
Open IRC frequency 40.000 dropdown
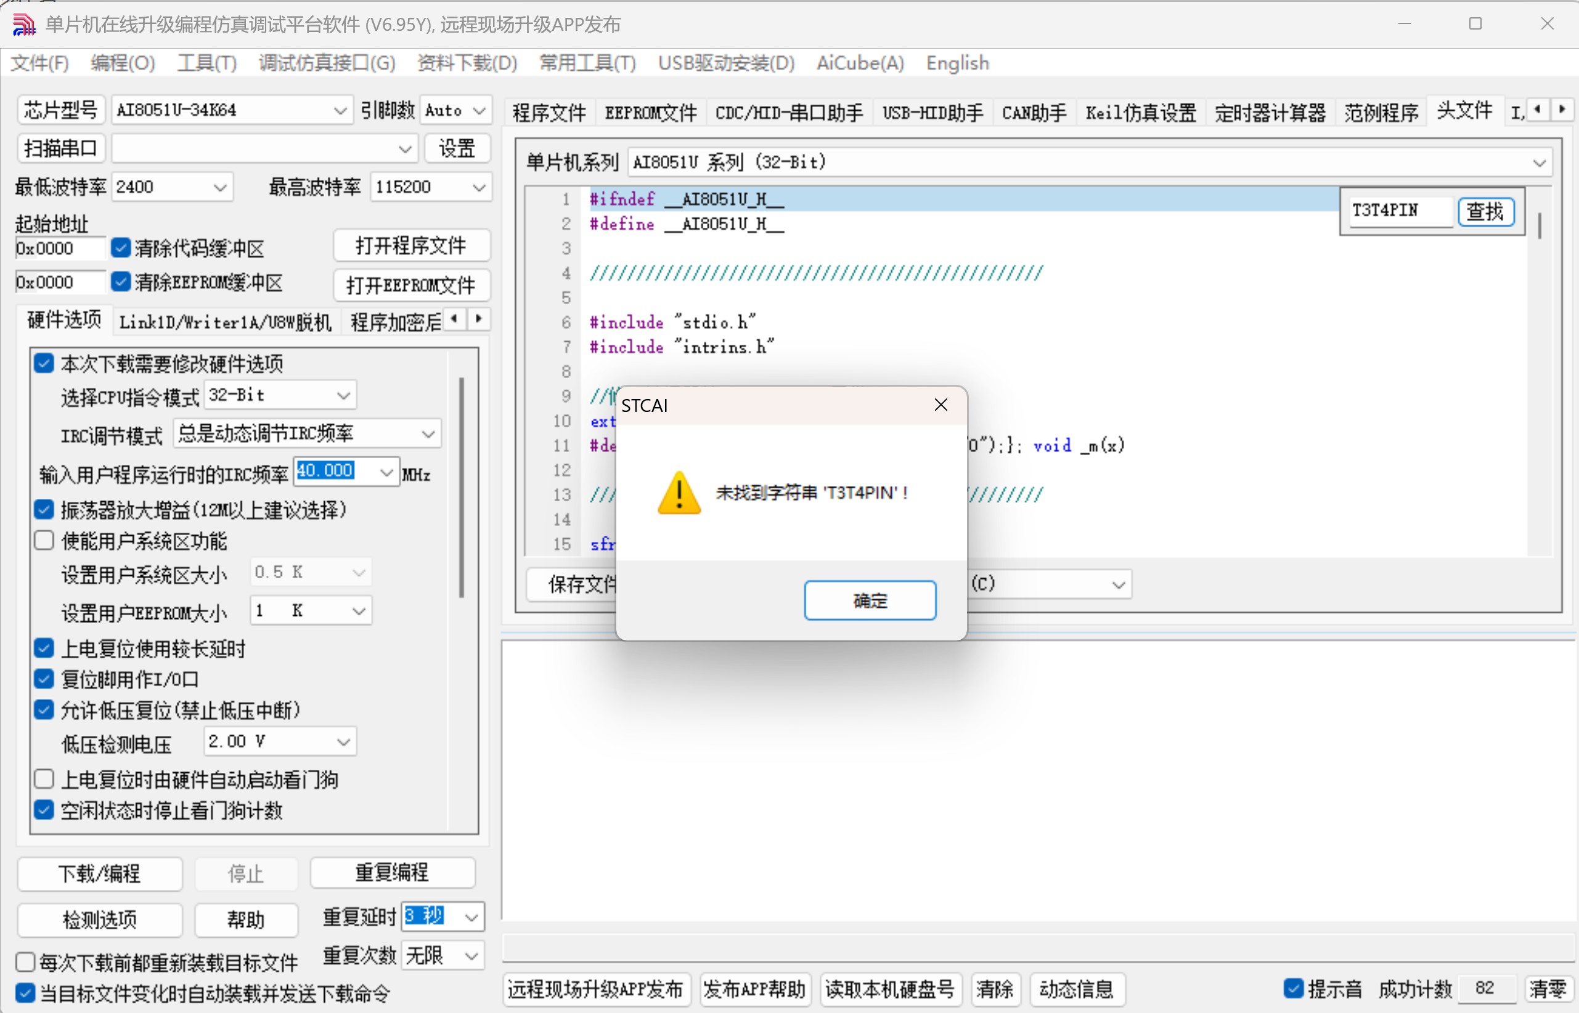386,472
